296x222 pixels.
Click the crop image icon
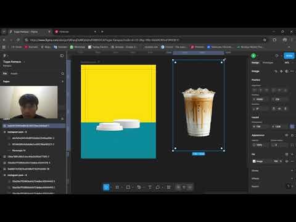[x=276, y=72]
